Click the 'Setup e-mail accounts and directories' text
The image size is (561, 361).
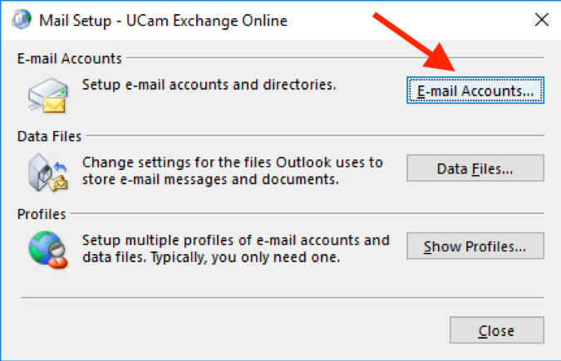(x=209, y=85)
